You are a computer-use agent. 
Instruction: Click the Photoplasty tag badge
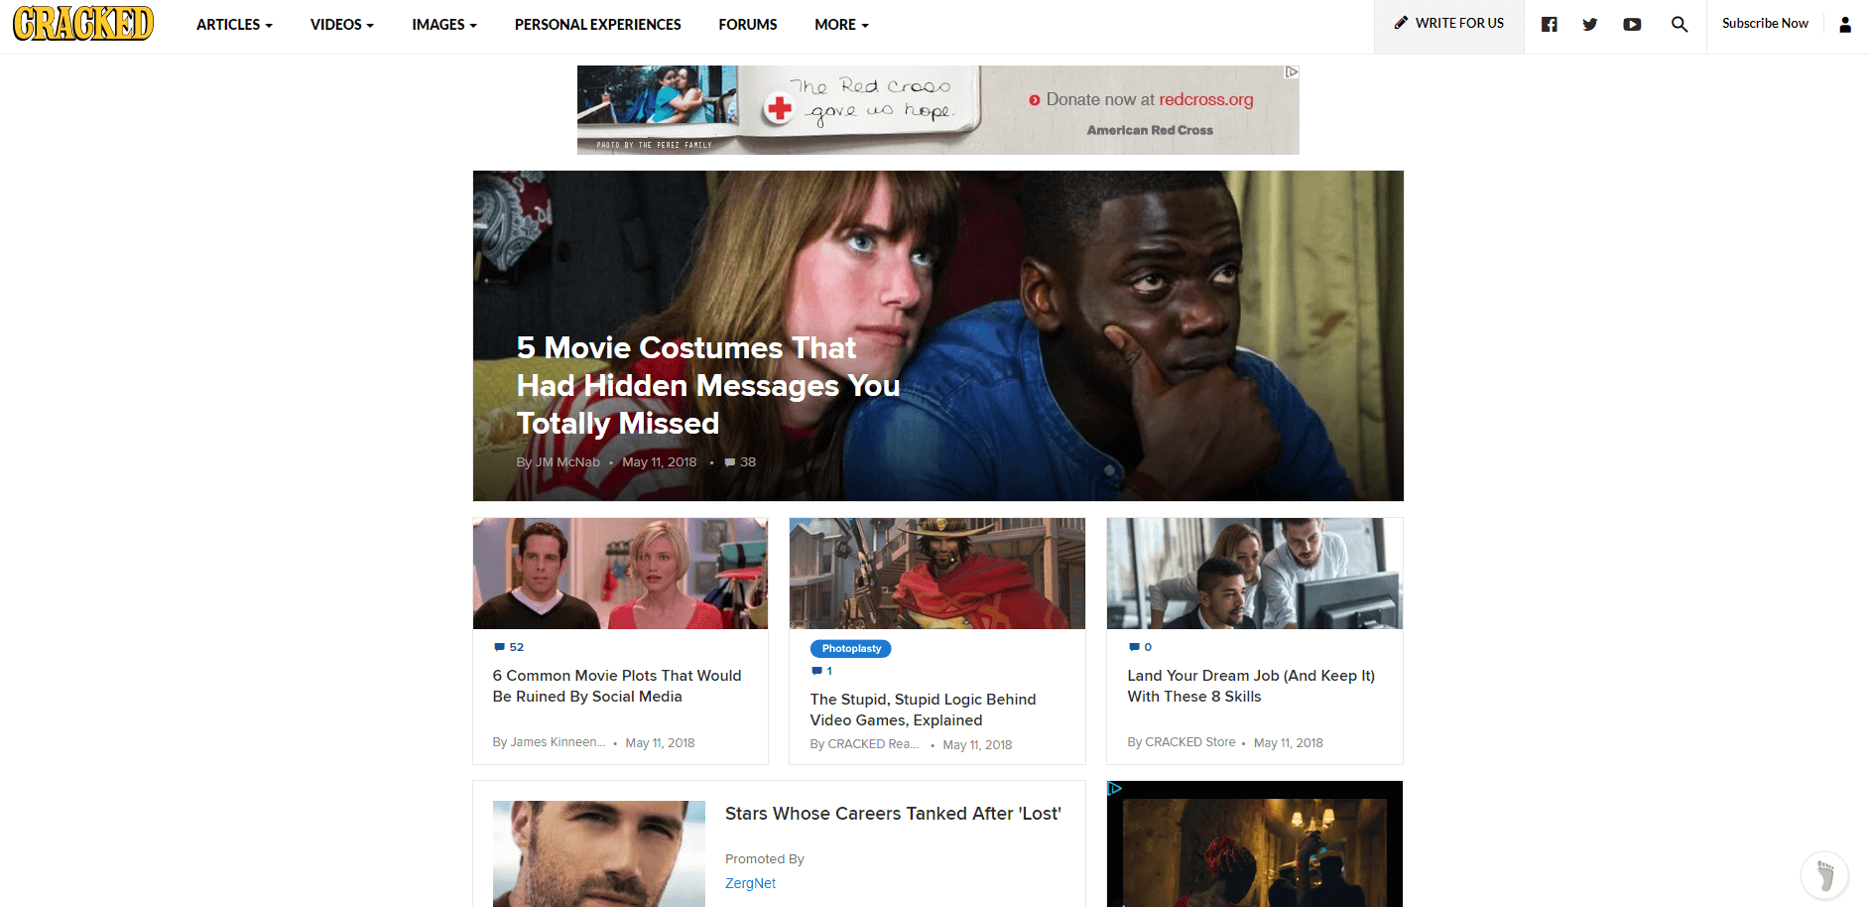851,649
